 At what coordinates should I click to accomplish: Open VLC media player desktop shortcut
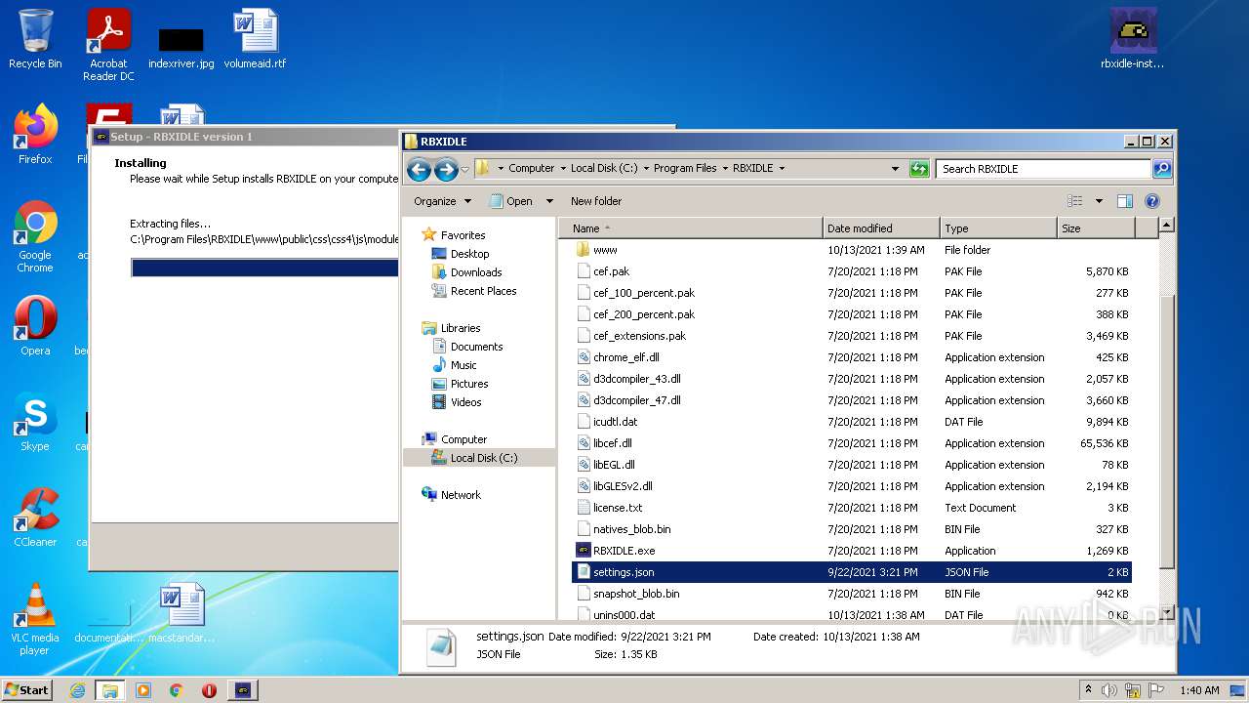tap(35, 619)
